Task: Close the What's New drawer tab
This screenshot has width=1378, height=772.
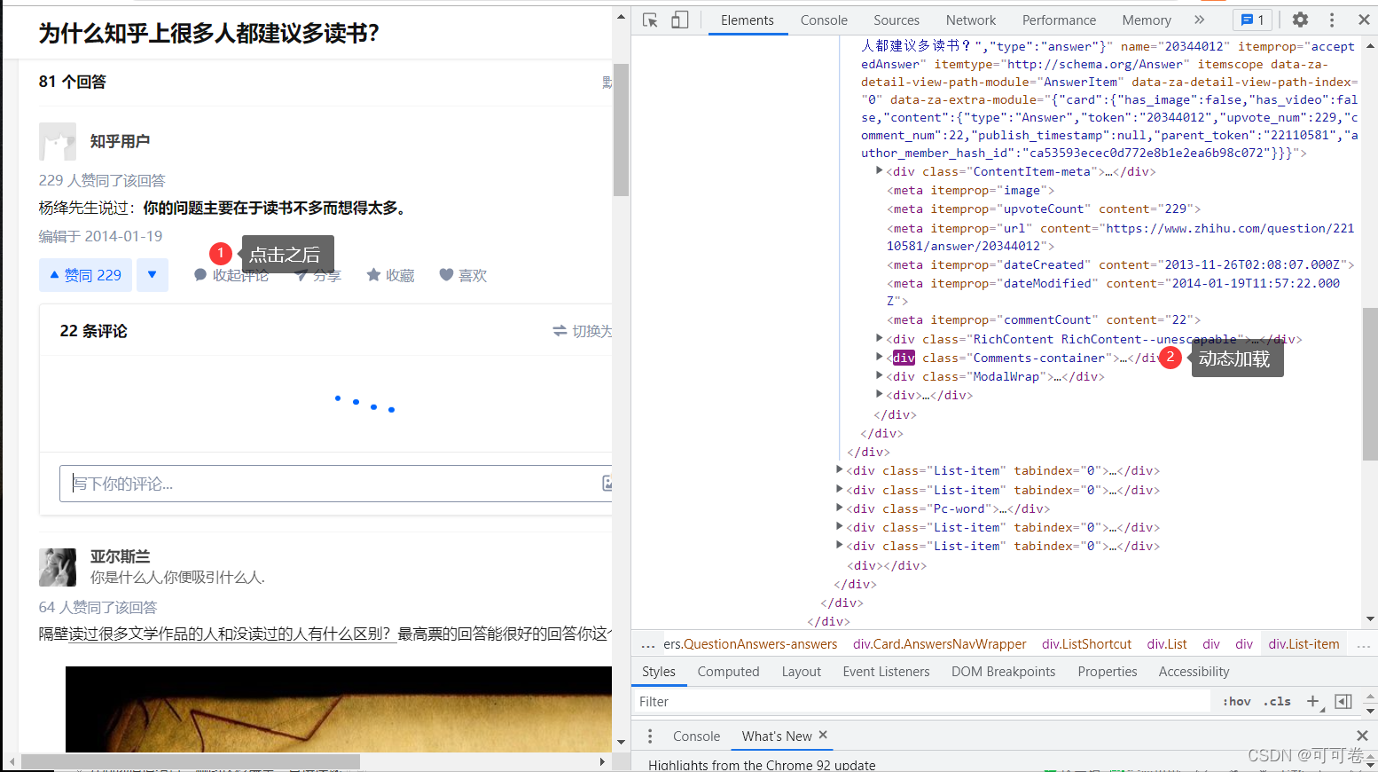Action: tap(823, 736)
